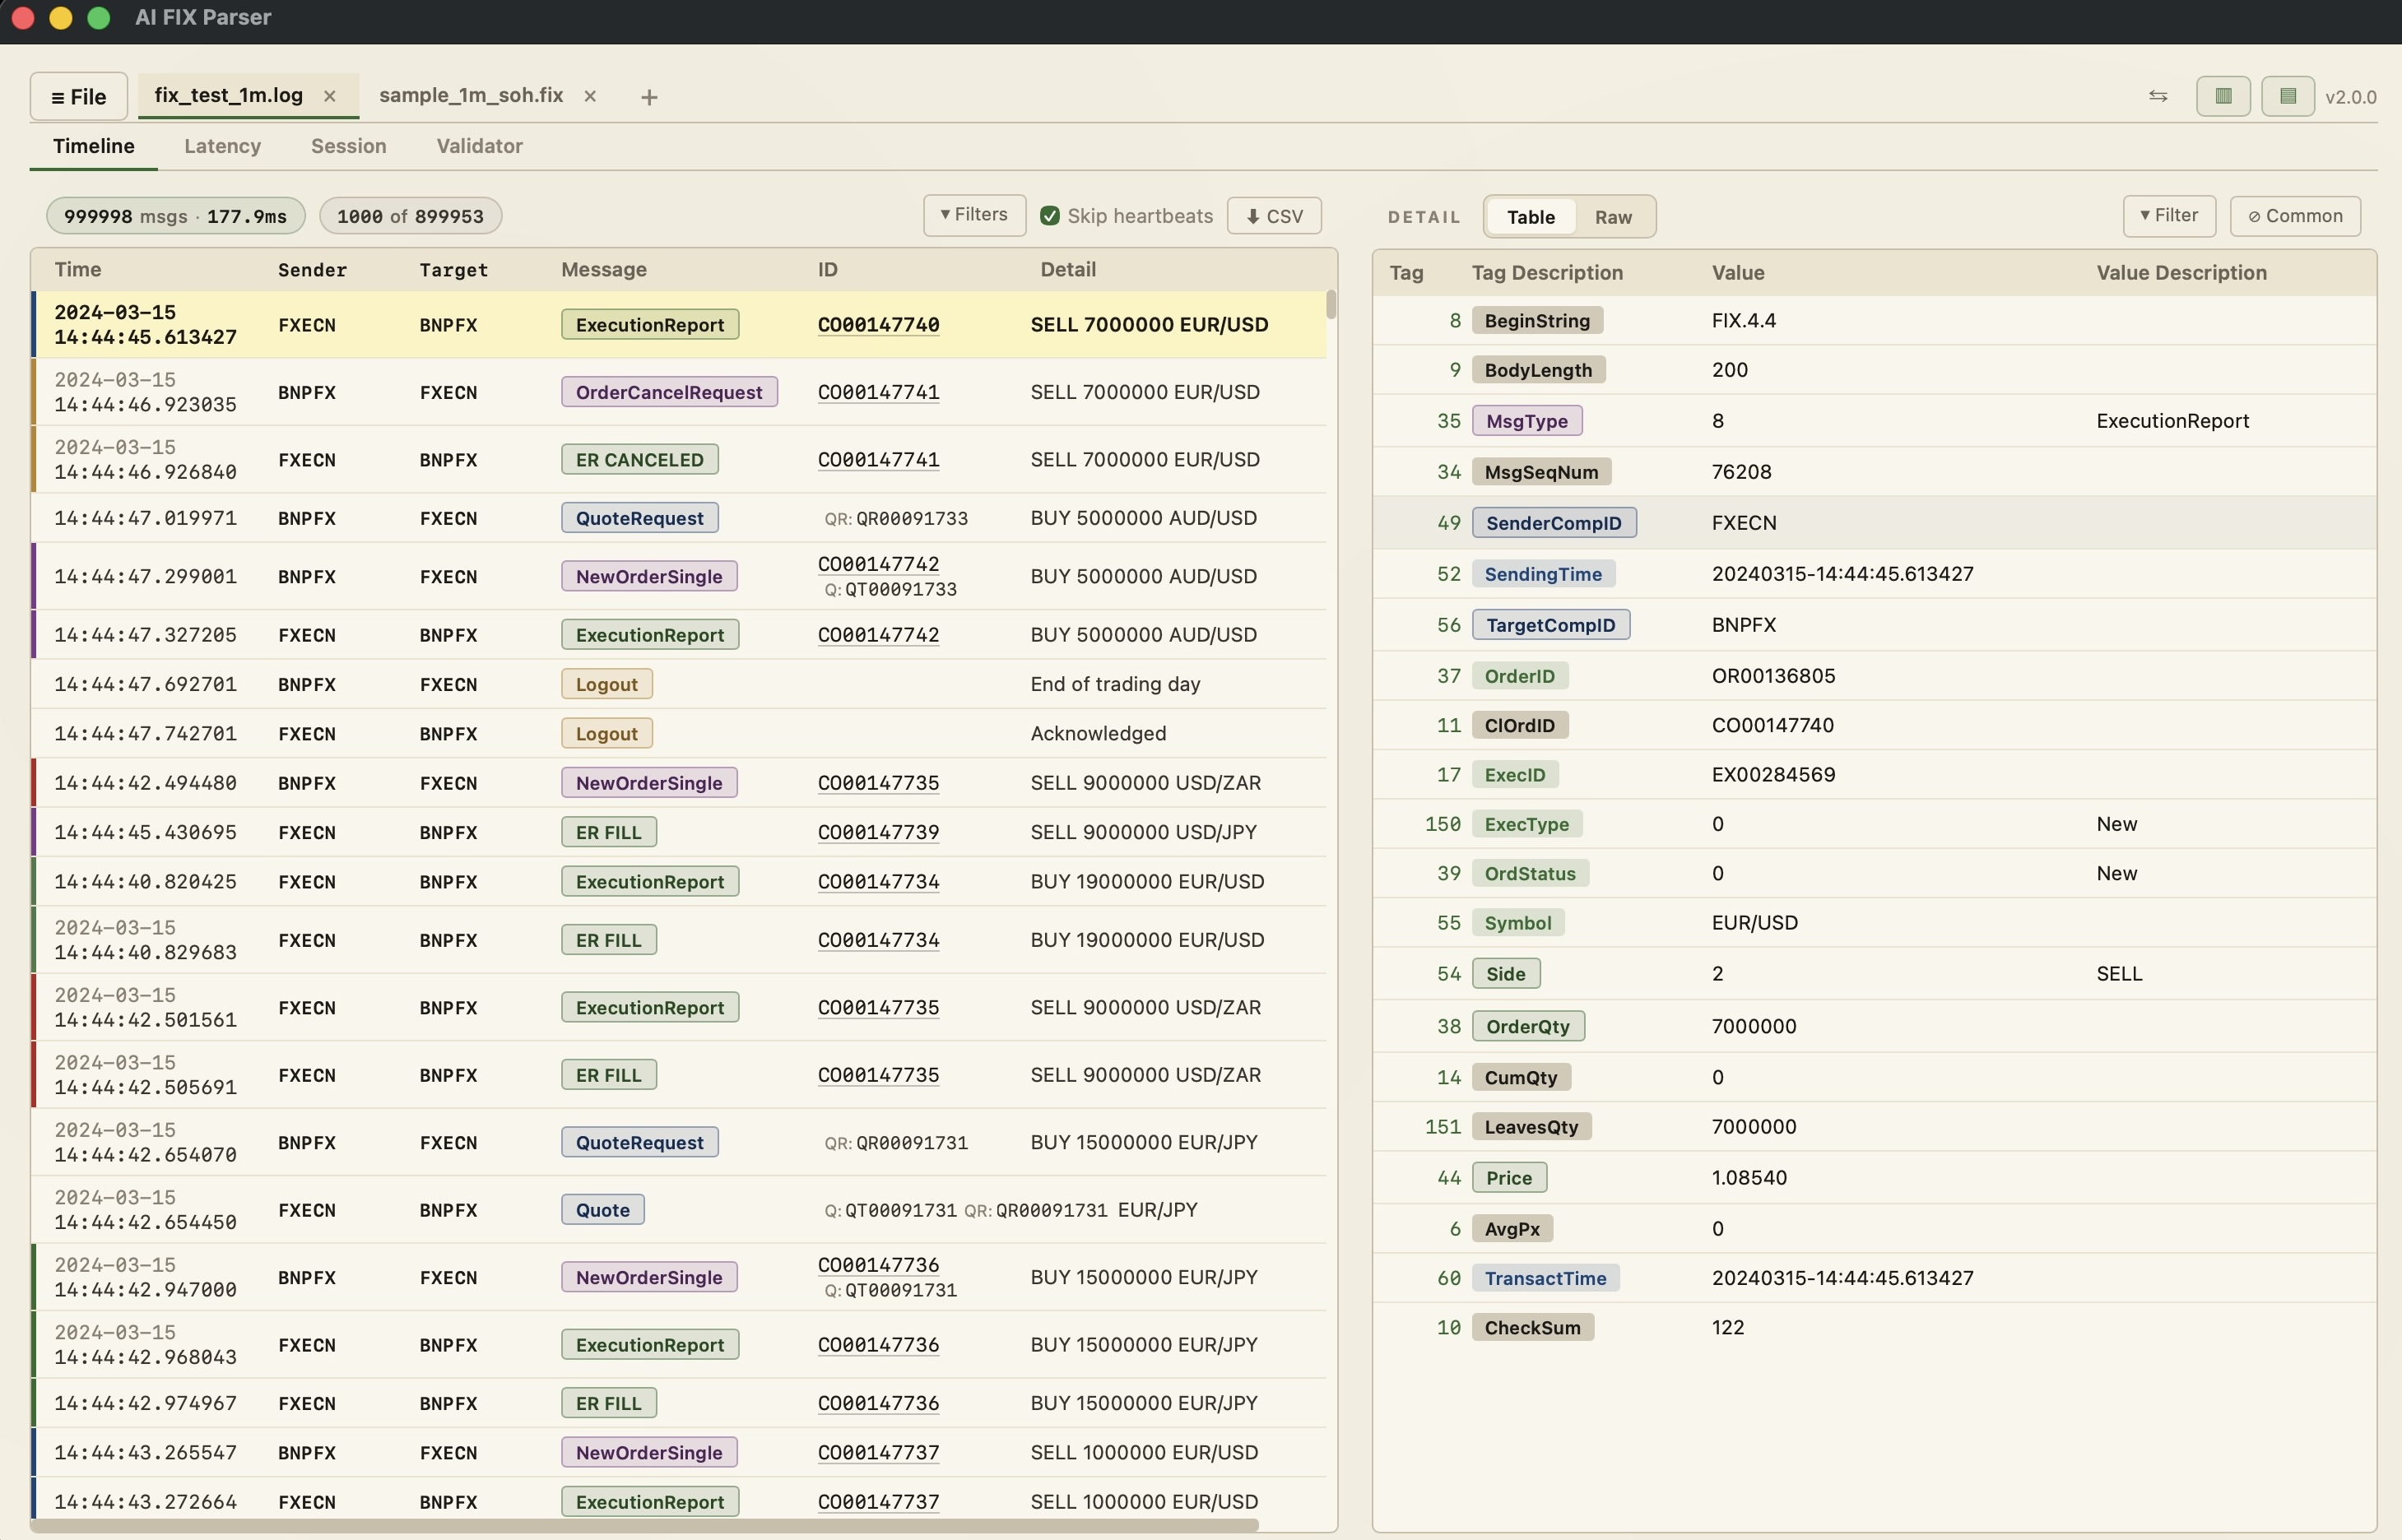Click the ExecID value EX00284569
This screenshot has height=1540, width=2402.
[x=1773, y=774]
